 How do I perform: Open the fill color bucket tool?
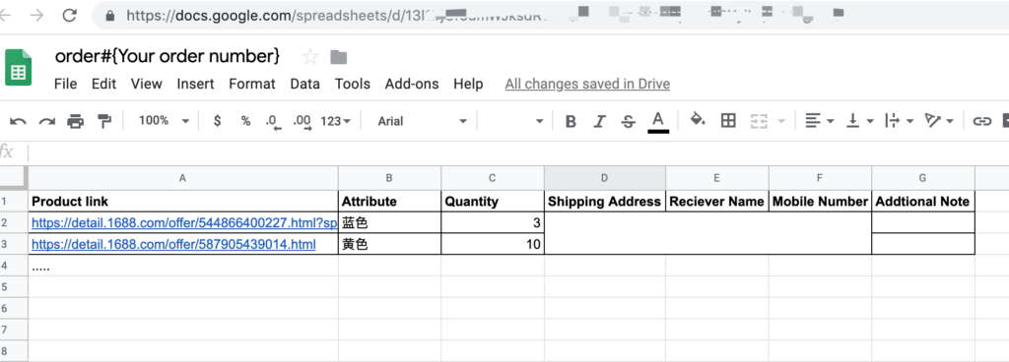(698, 119)
